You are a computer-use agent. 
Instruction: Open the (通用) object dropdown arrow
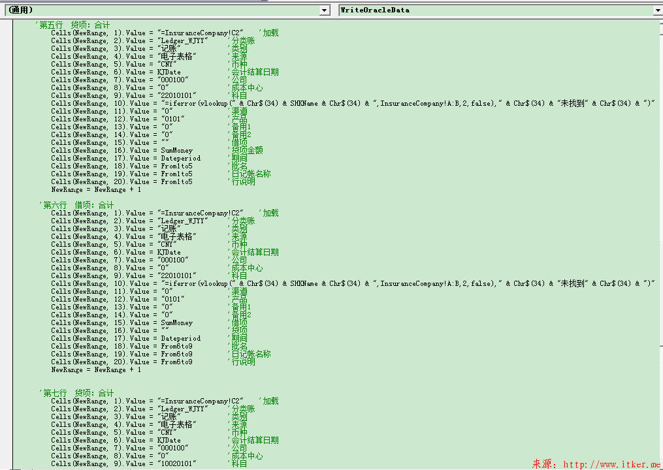325,10
